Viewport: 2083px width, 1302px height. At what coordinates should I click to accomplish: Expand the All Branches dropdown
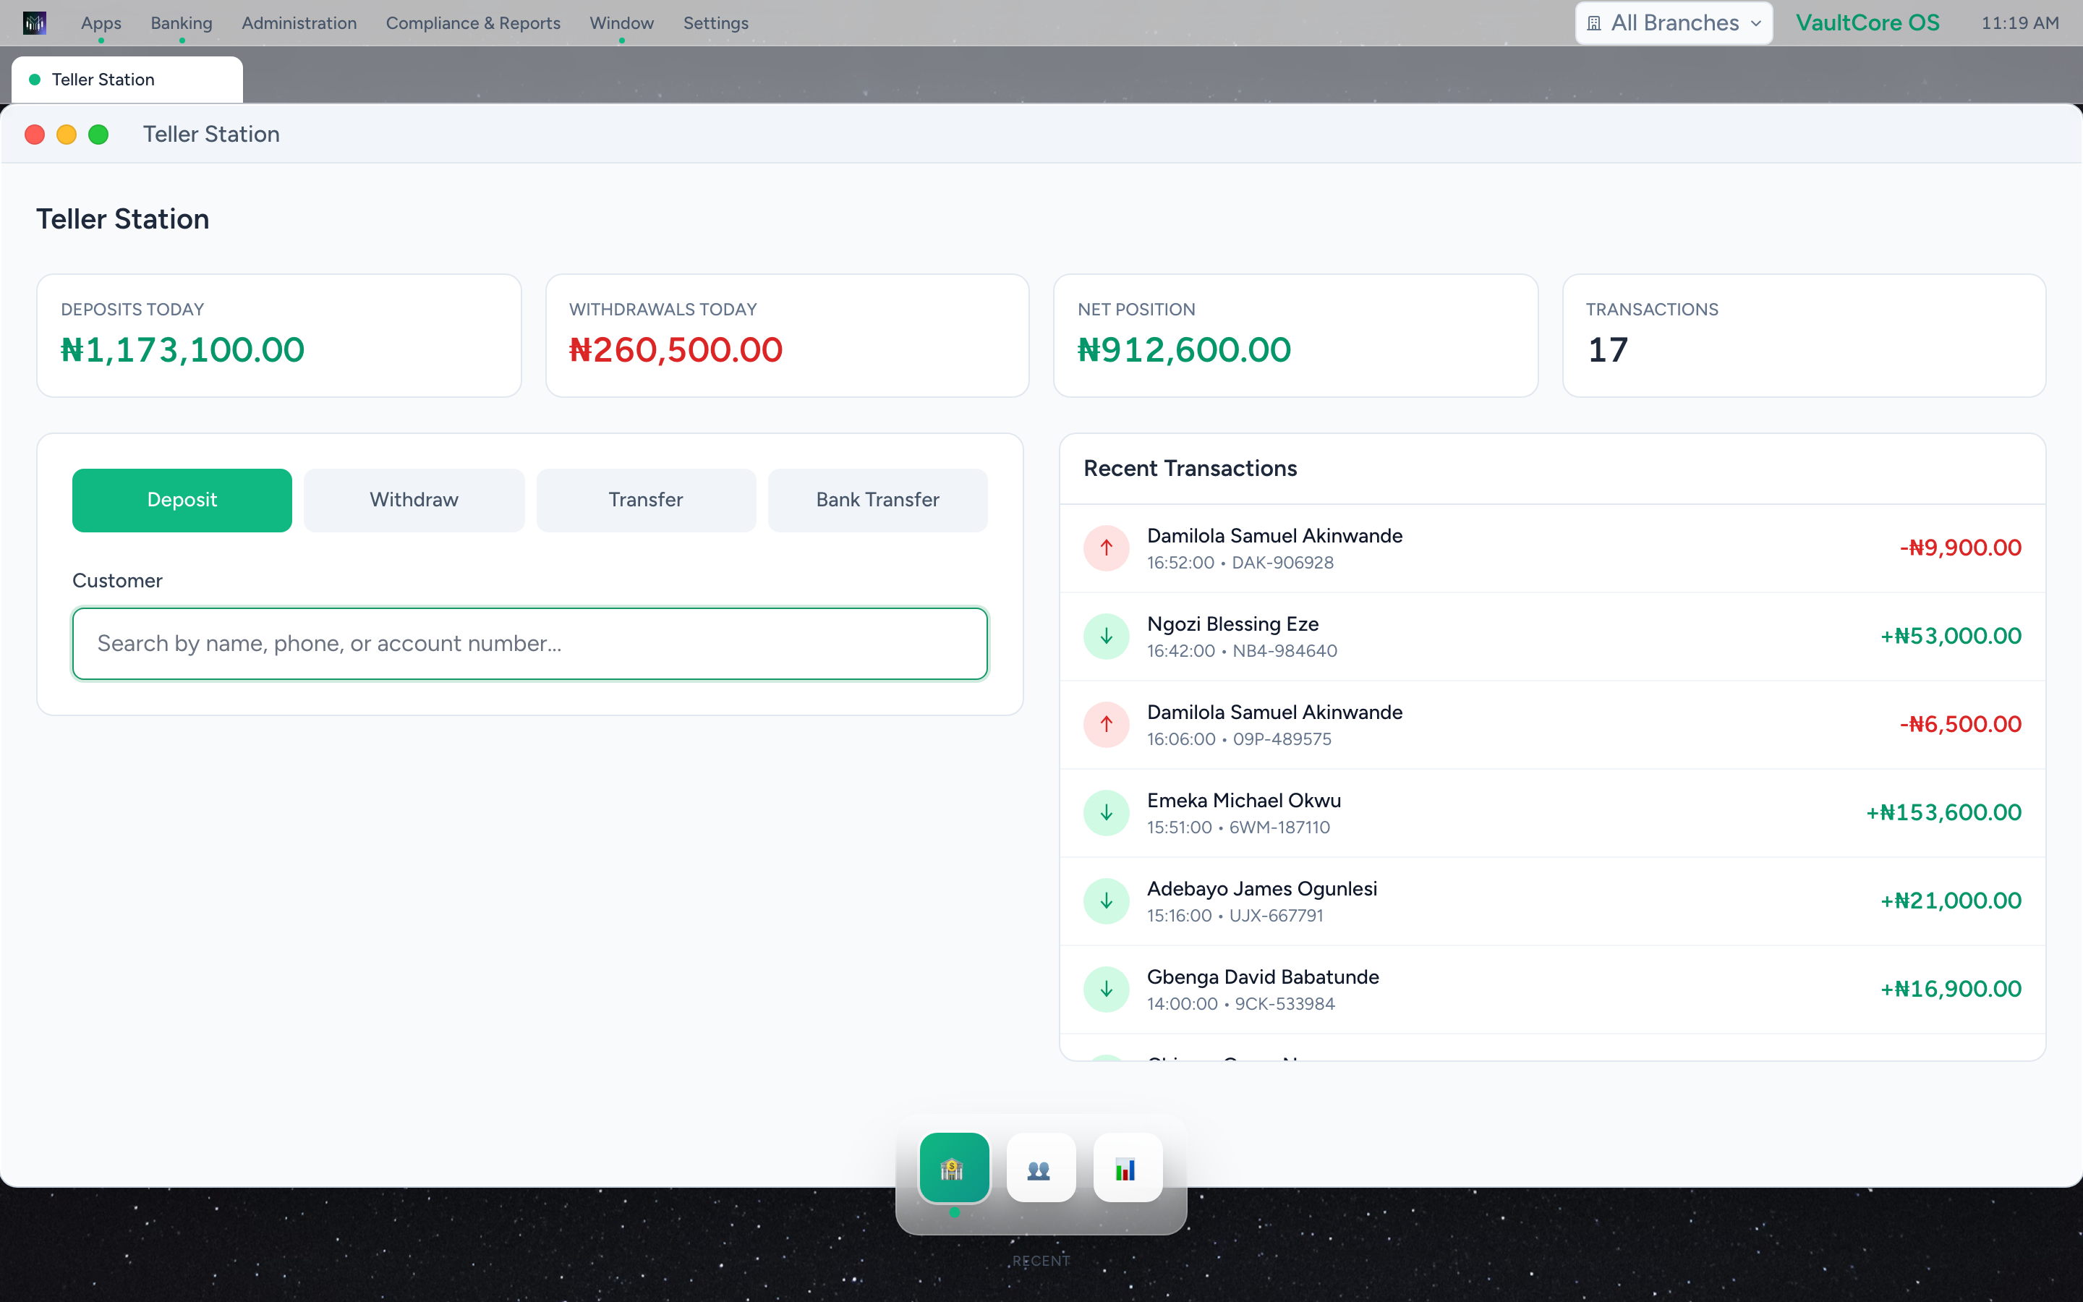click(x=1674, y=23)
